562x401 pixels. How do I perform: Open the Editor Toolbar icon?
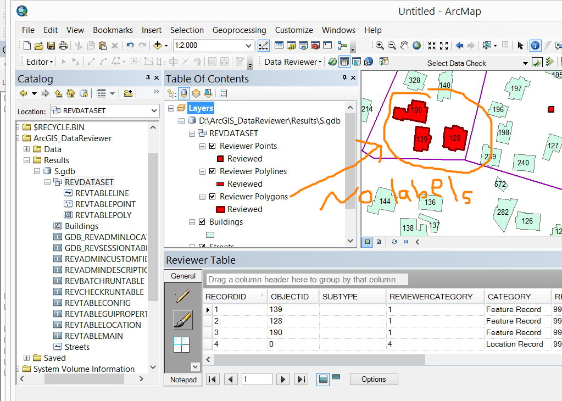(x=264, y=46)
